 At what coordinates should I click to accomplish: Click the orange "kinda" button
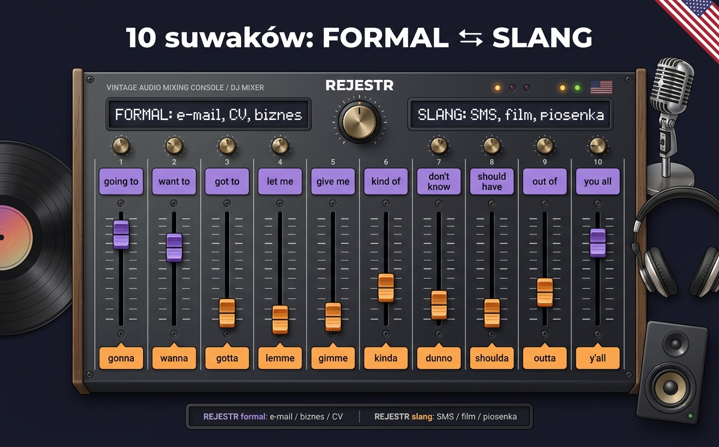pyautogui.click(x=386, y=358)
